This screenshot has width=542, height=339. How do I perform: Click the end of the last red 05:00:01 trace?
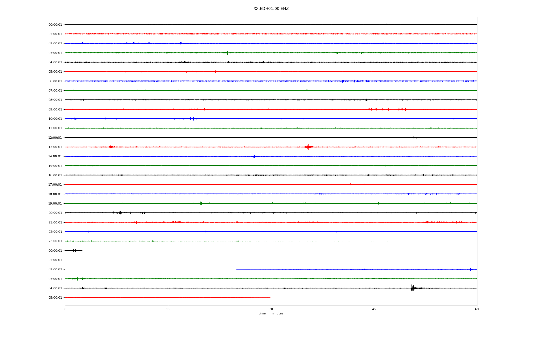pyautogui.click(x=270, y=297)
